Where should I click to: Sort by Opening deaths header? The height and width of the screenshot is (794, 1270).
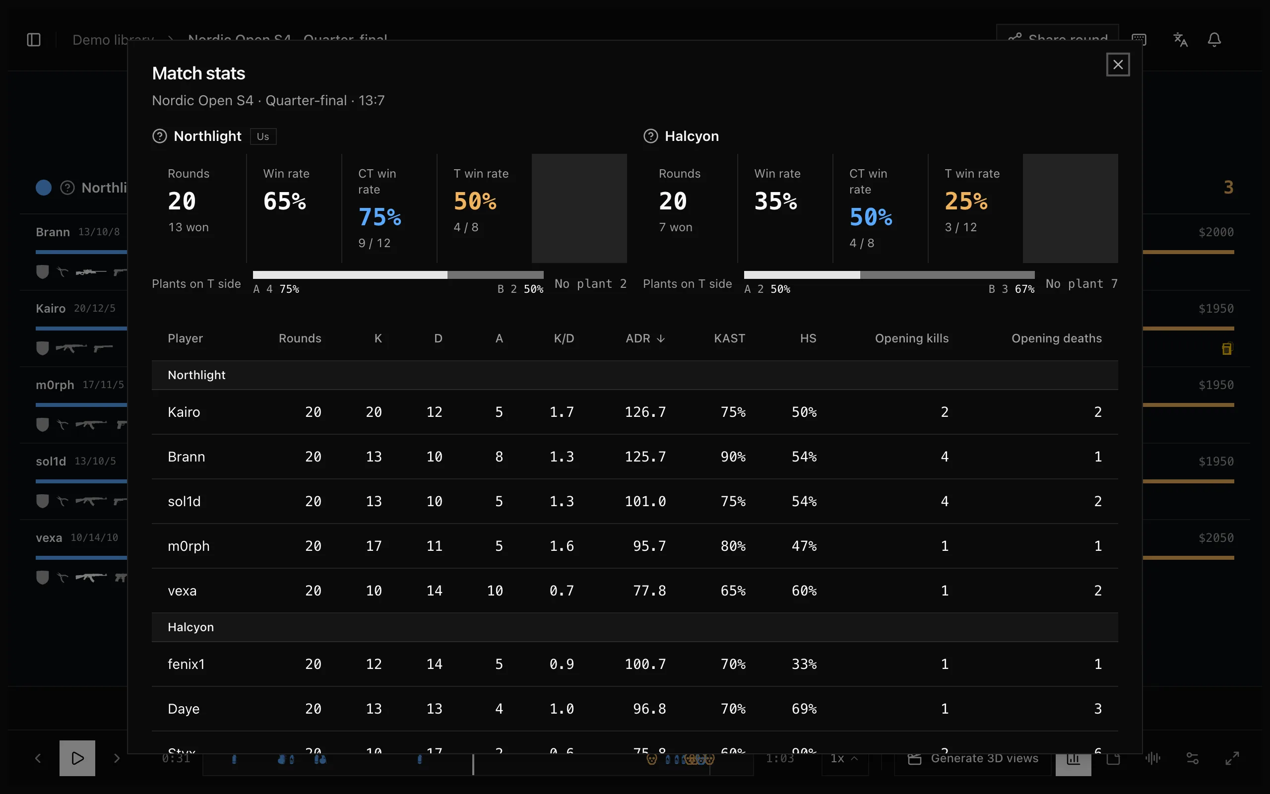click(x=1056, y=338)
